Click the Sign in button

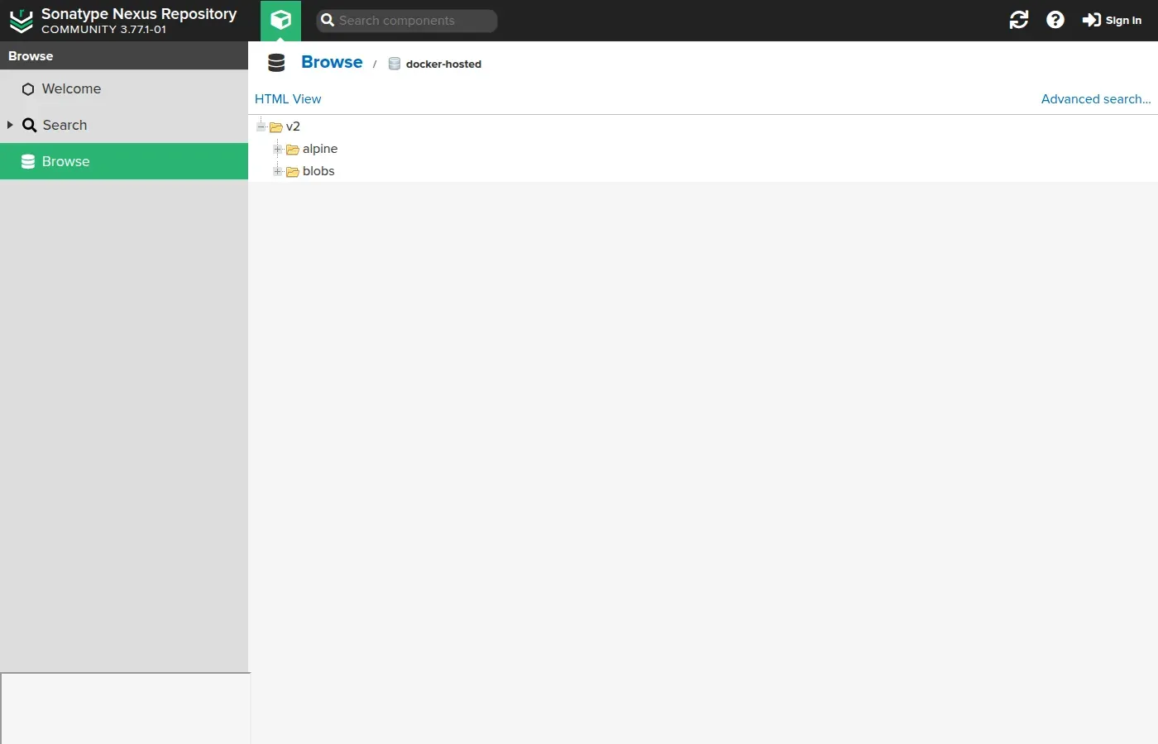tap(1112, 20)
